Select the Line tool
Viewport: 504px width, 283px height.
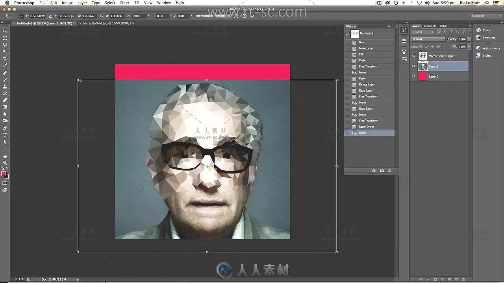(5, 149)
